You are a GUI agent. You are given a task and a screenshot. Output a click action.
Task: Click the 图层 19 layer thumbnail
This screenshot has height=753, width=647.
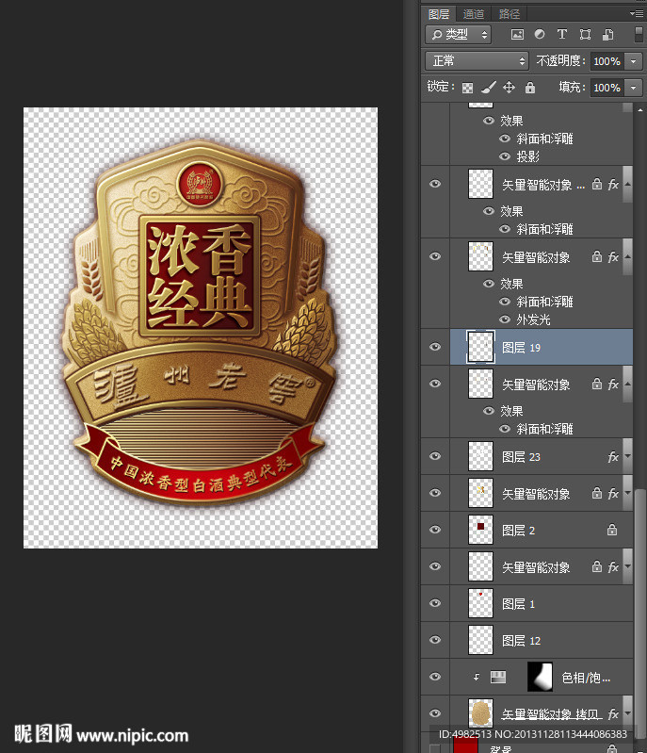click(480, 347)
